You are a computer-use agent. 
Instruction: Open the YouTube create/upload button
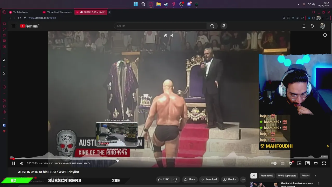[x=304, y=26]
